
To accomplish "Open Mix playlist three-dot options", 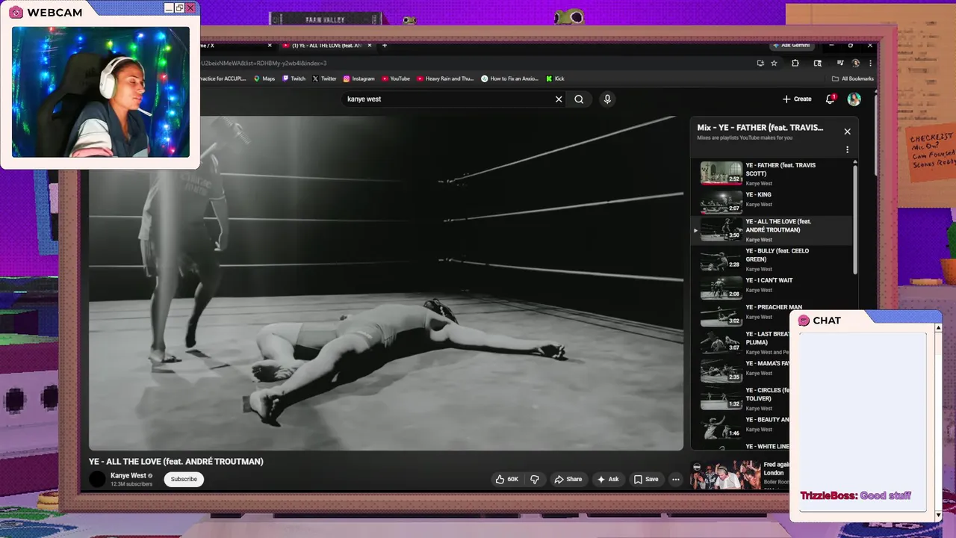I will point(847,149).
